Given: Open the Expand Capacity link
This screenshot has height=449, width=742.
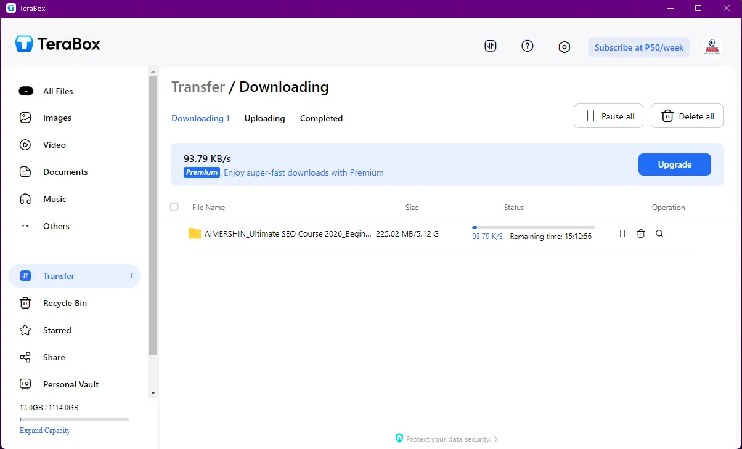Looking at the screenshot, I should coord(45,431).
